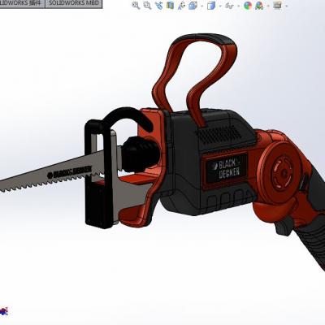Restore the Previous View
Screen dimensions: 325x325
pos(158,5)
